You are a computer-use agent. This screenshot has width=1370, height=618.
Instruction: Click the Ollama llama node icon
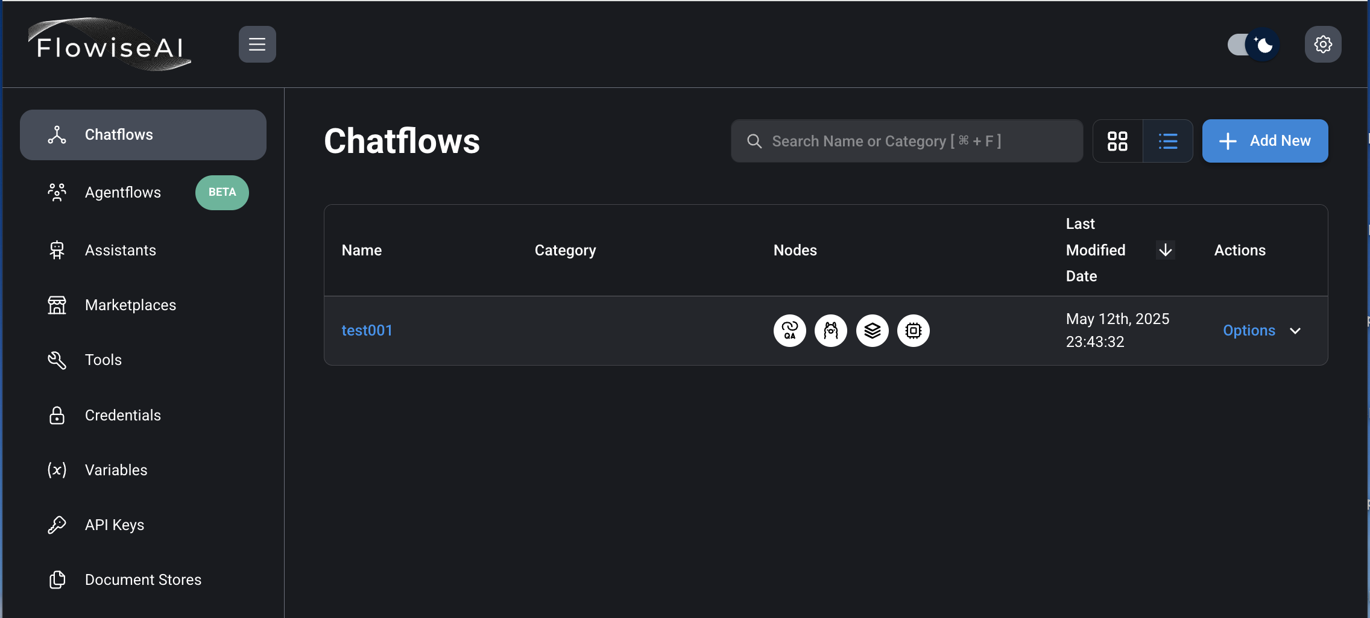point(830,331)
